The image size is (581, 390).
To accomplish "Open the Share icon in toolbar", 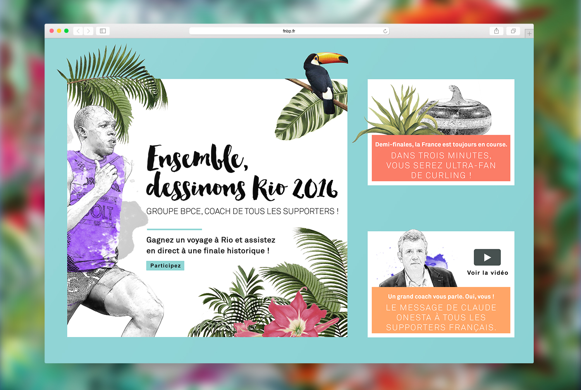I will pos(496,31).
